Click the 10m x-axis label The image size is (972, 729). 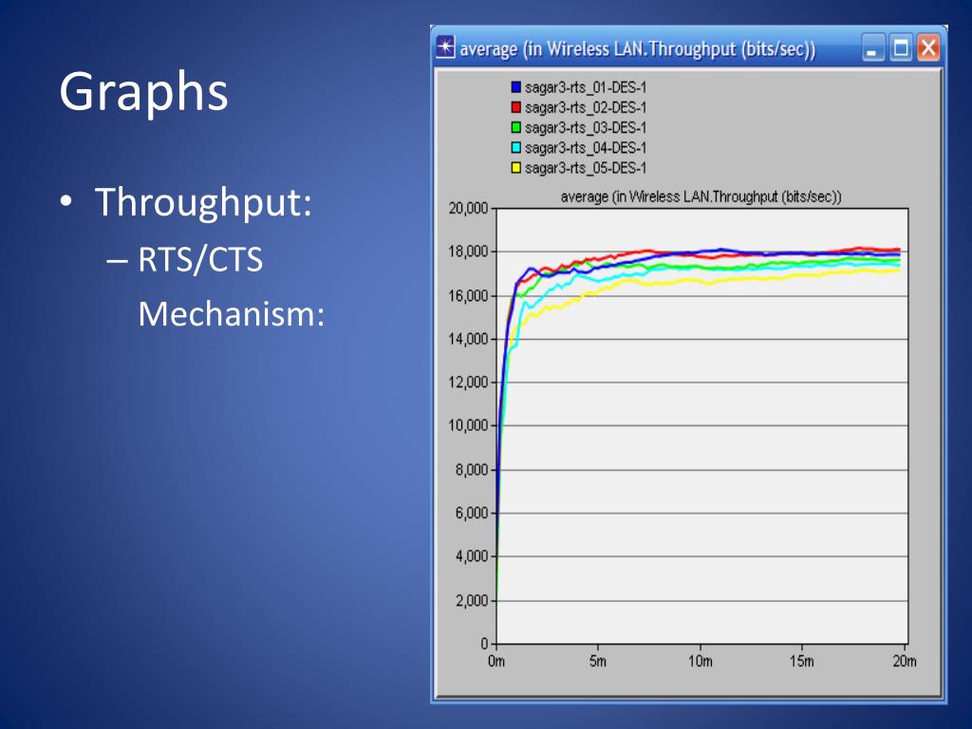700,662
